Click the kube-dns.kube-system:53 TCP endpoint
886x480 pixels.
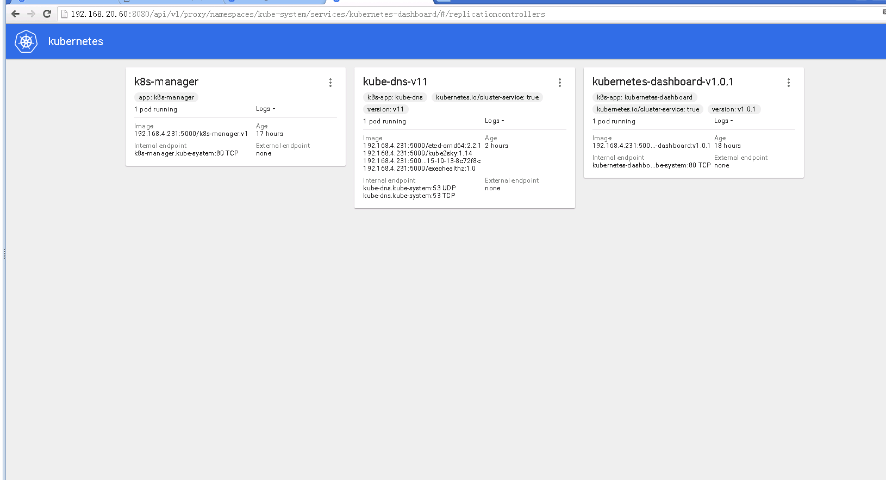[x=409, y=196]
